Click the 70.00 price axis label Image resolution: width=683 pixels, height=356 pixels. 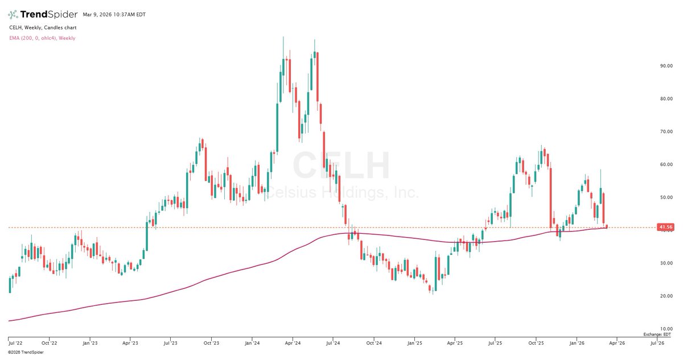[x=666, y=131]
